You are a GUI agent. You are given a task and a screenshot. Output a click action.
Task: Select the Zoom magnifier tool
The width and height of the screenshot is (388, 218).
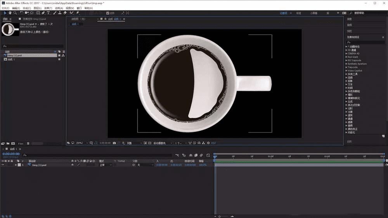coord(15,13)
